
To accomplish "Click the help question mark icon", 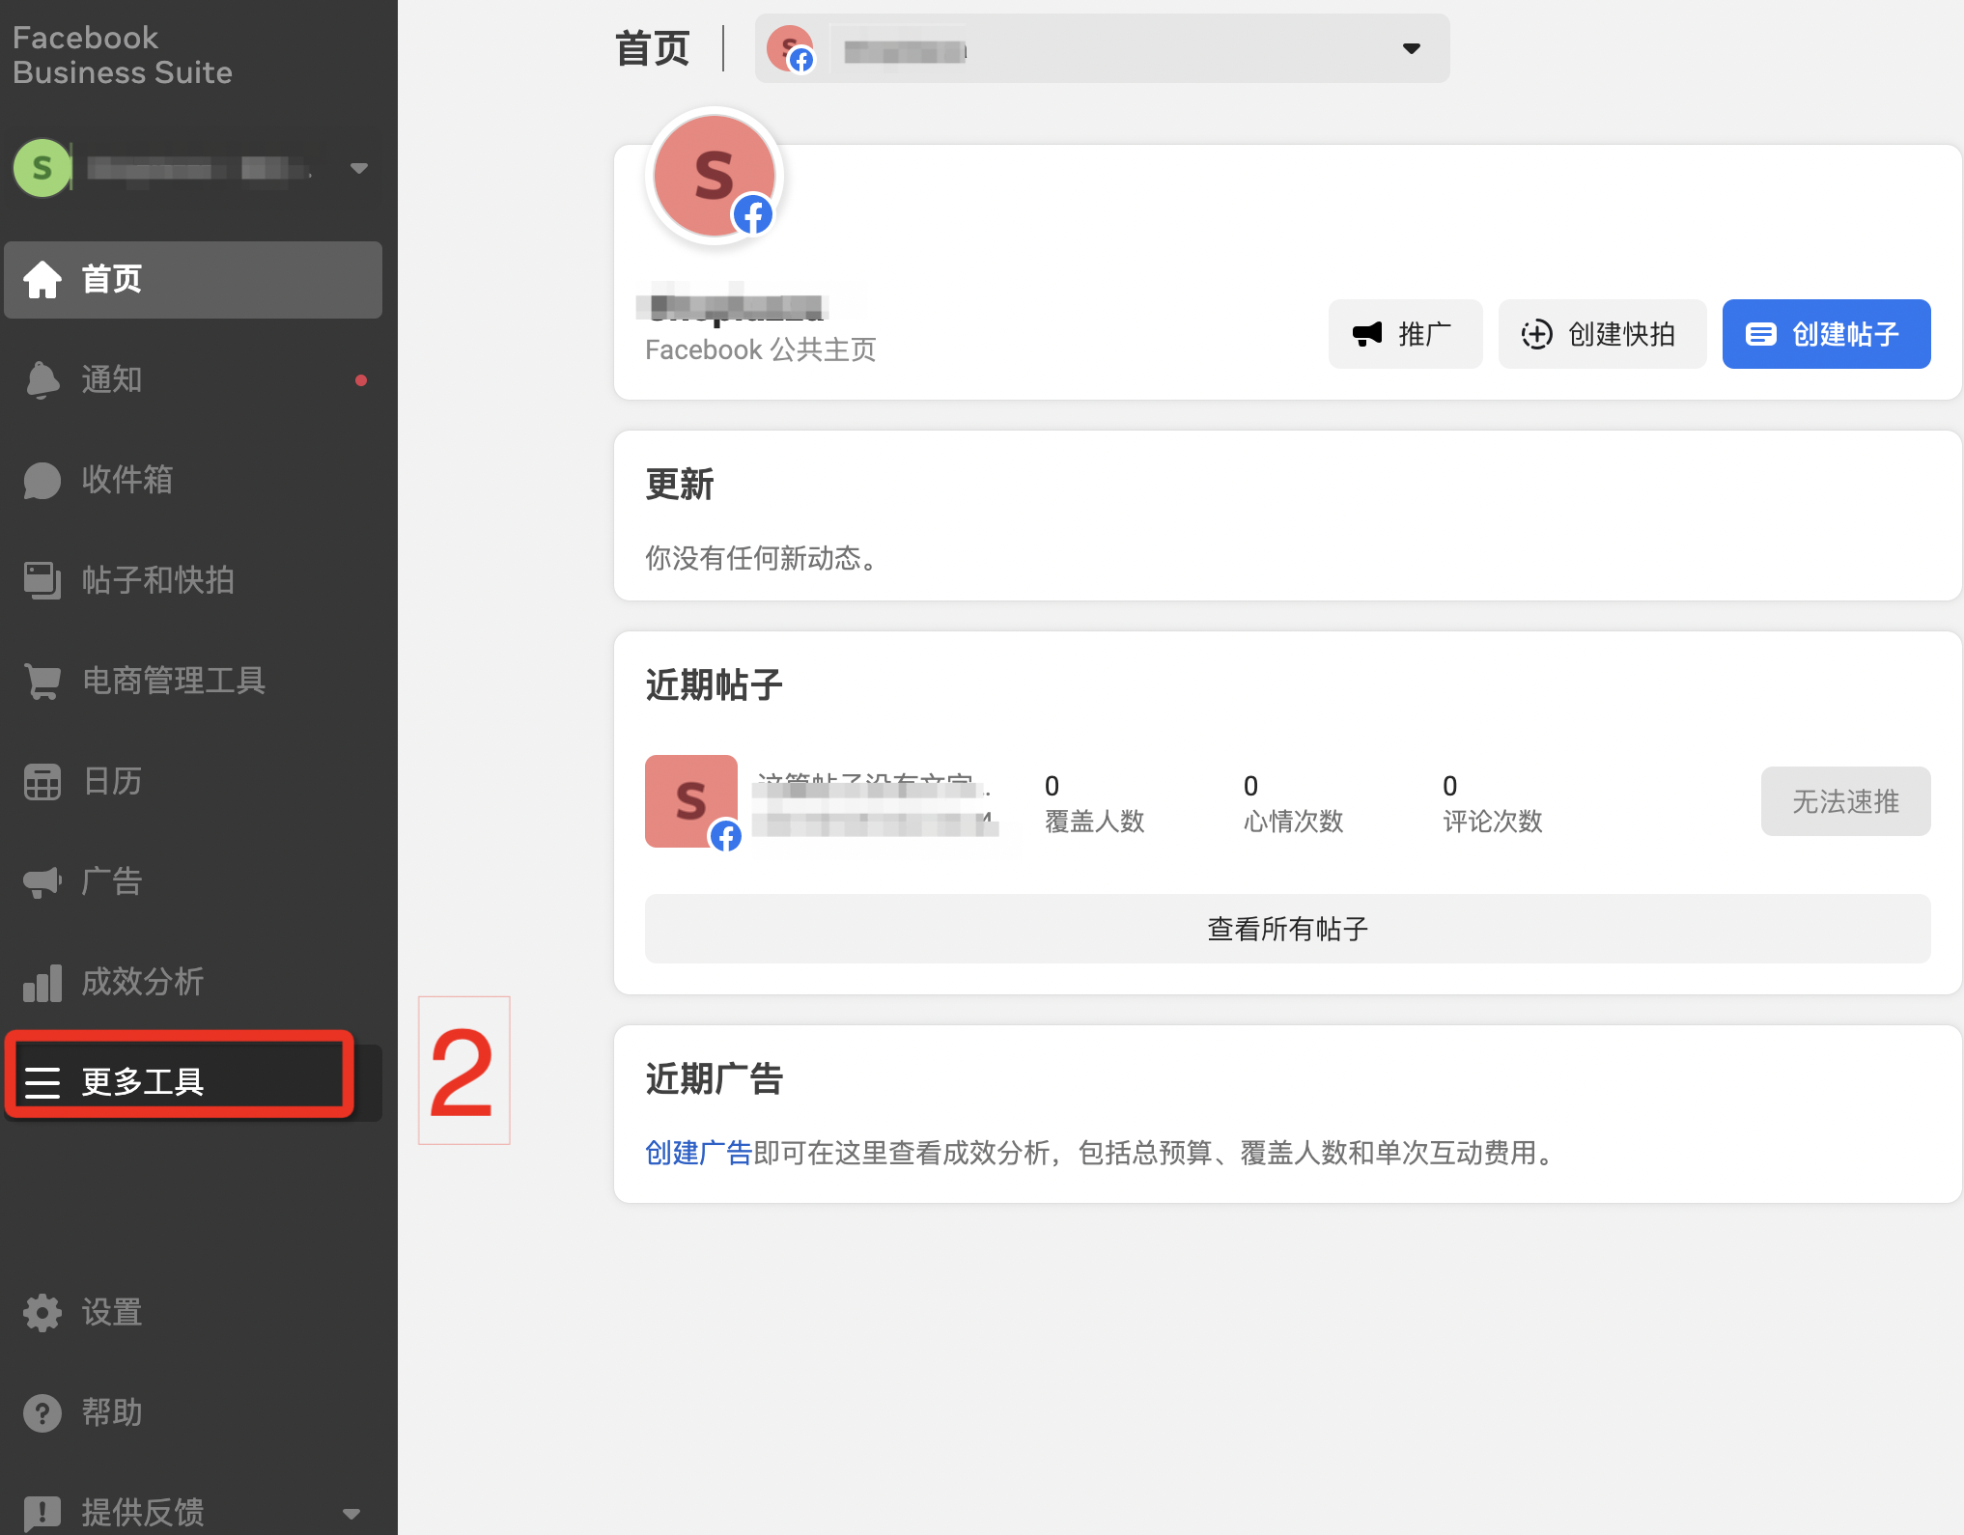I will [x=42, y=1413].
